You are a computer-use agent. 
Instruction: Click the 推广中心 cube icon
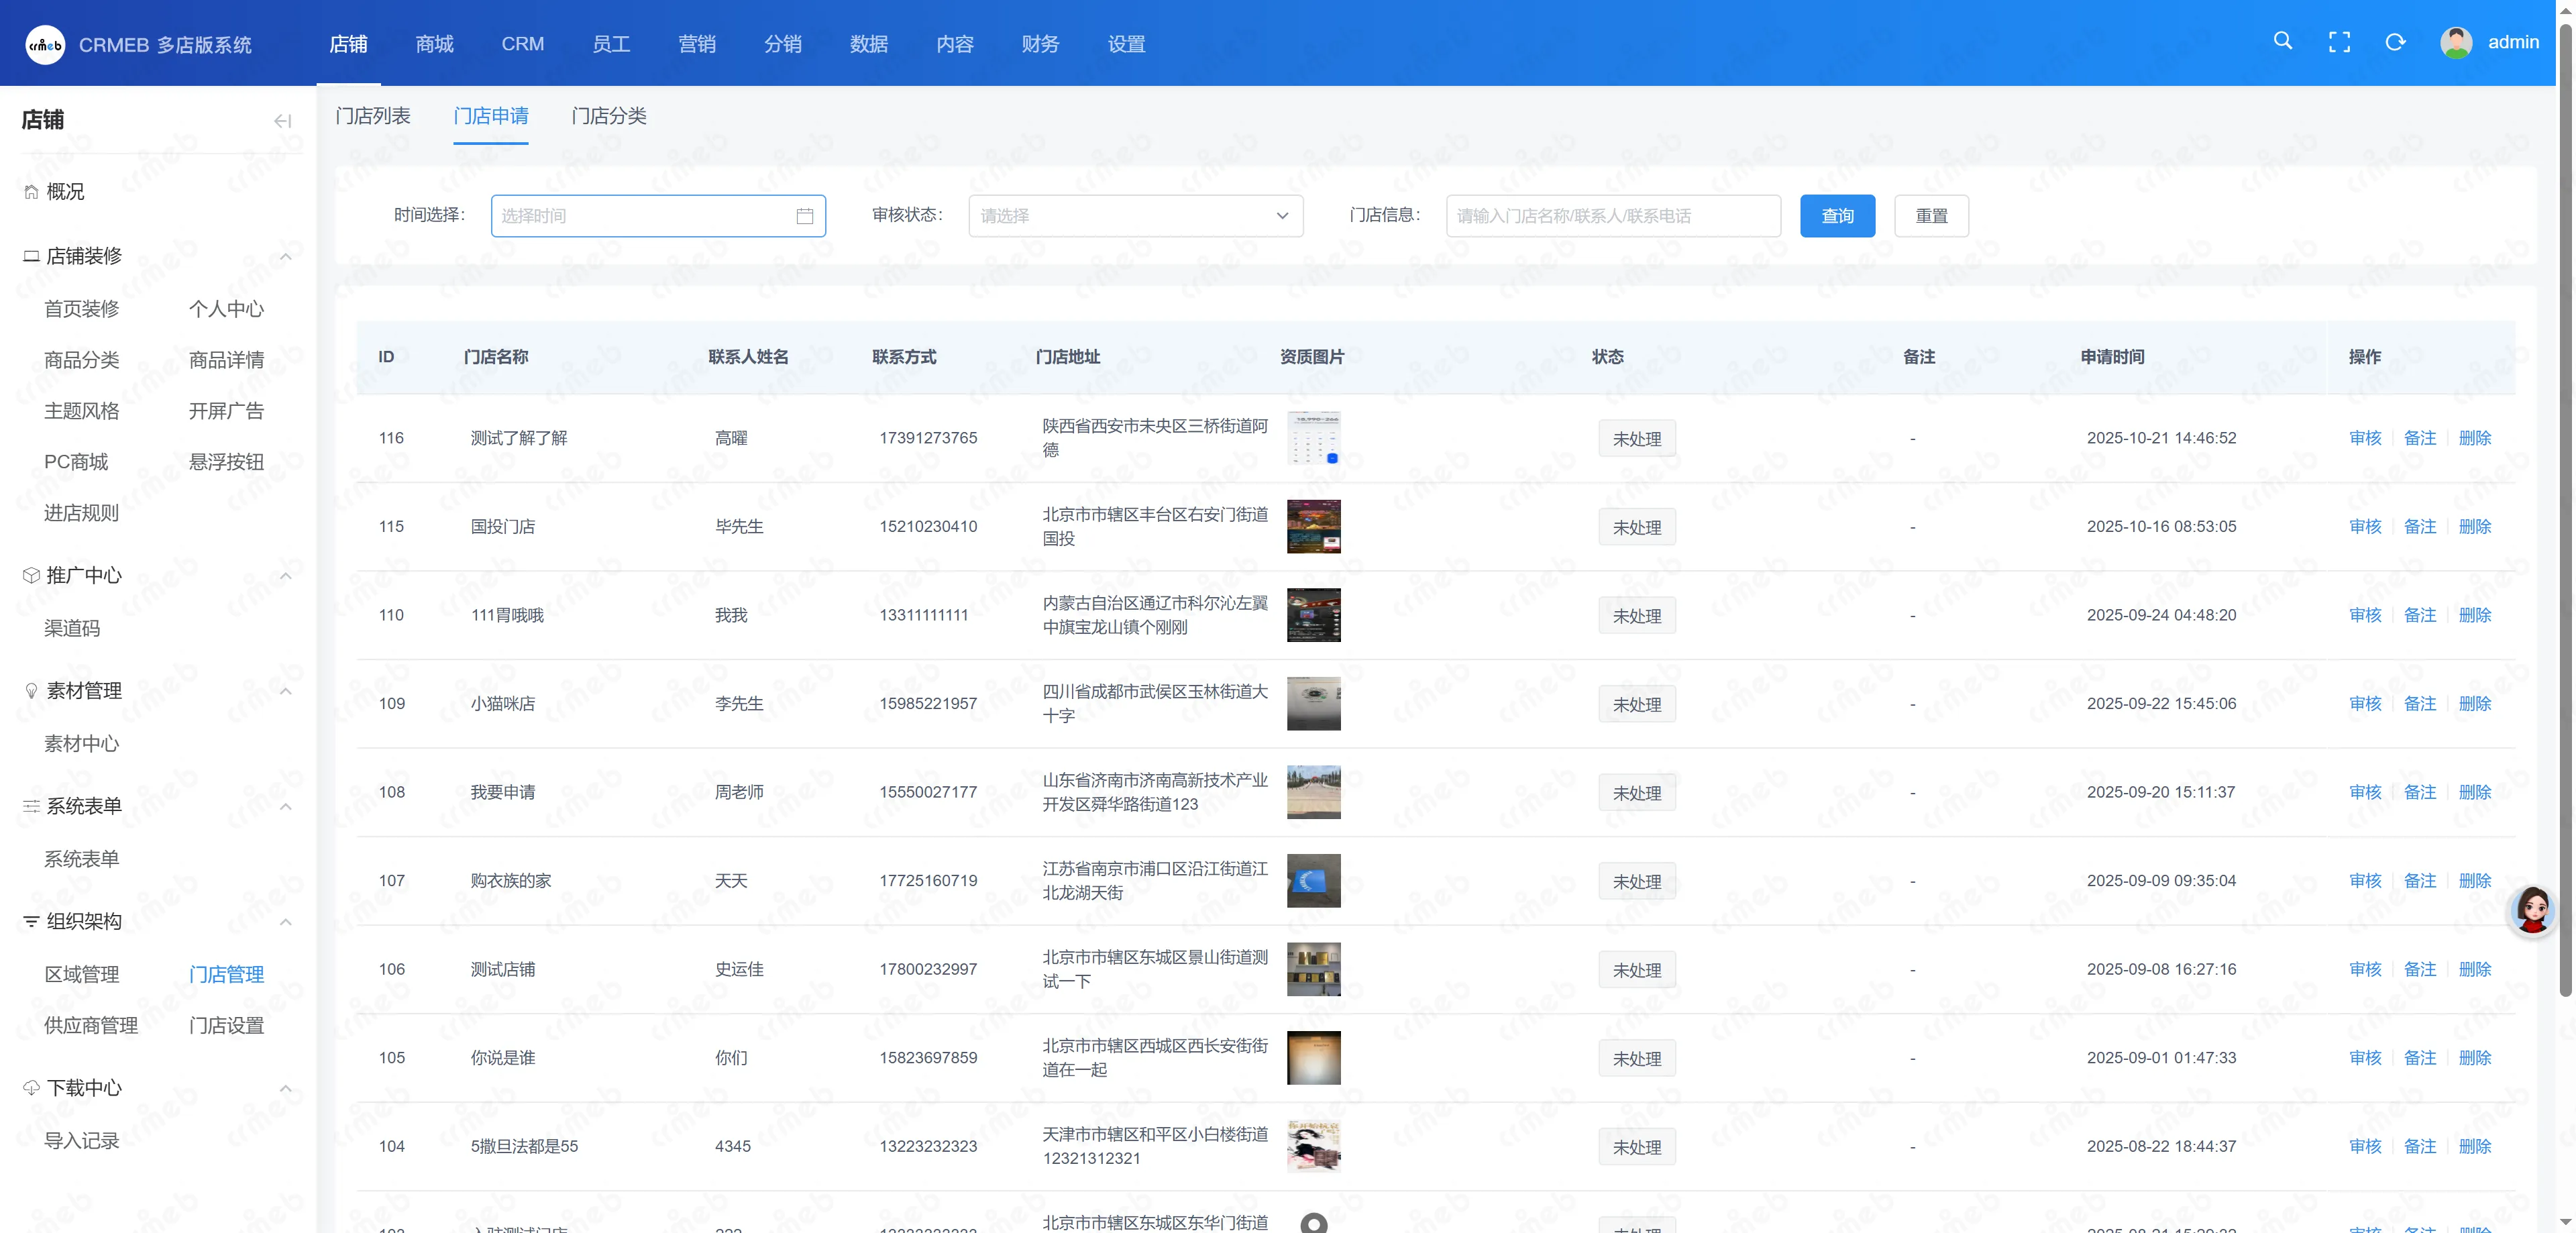coord(31,575)
